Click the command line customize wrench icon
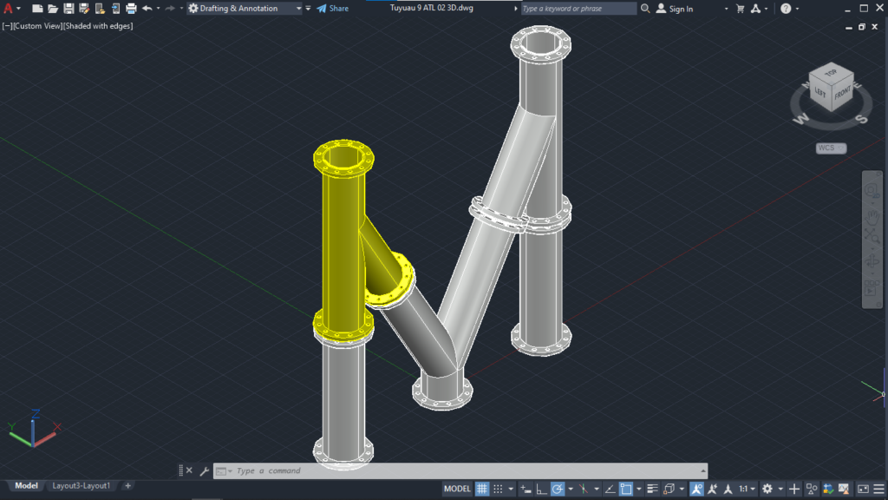 (x=205, y=471)
